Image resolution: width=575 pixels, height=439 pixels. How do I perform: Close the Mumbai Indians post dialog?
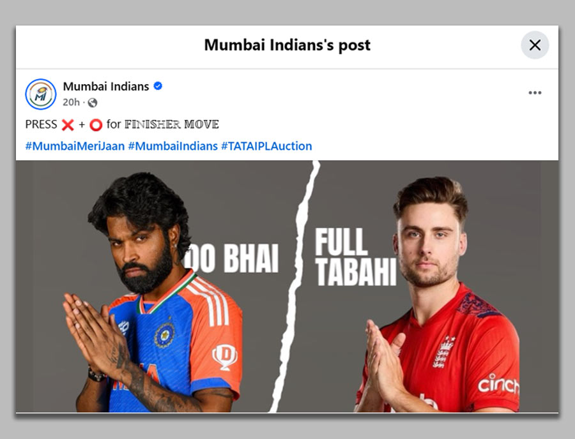(535, 45)
